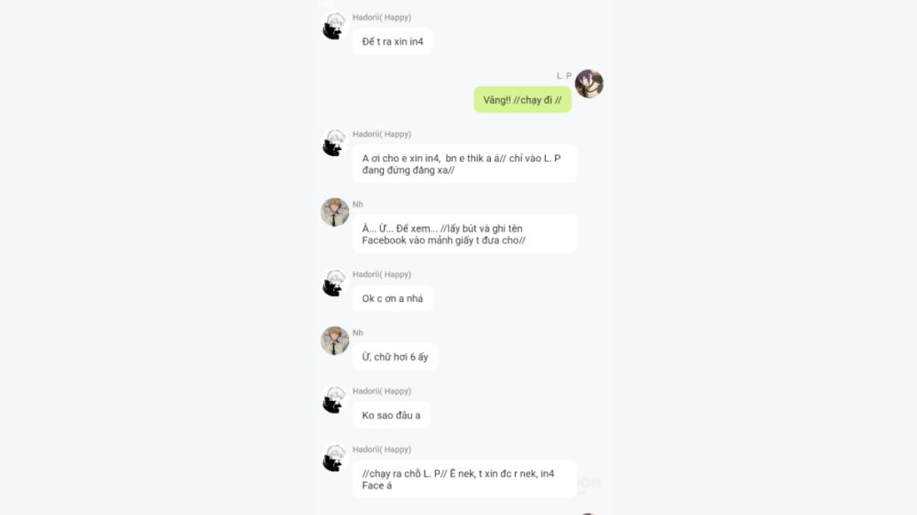Click Hadorii's avatar beside 'Để t ra xin in4'
917x515 pixels.
[334, 26]
